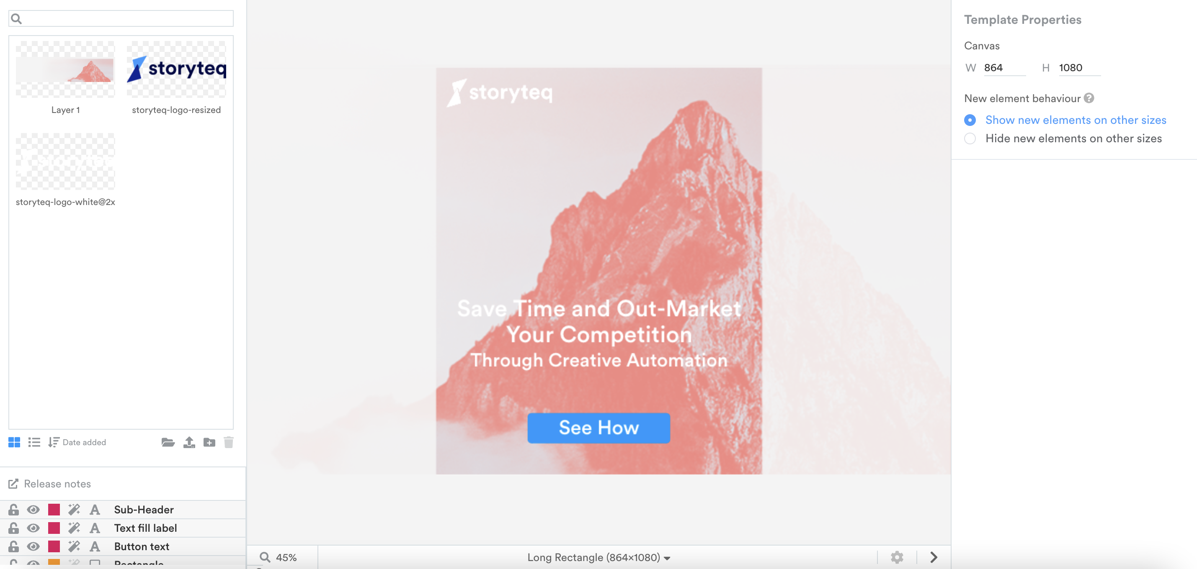Expand the Long Rectangle canvas size dropdown

[669, 556]
